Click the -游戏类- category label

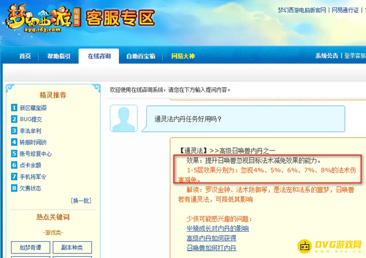(53, 232)
